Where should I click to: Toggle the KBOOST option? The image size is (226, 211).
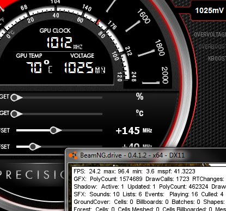pos(217,58)
